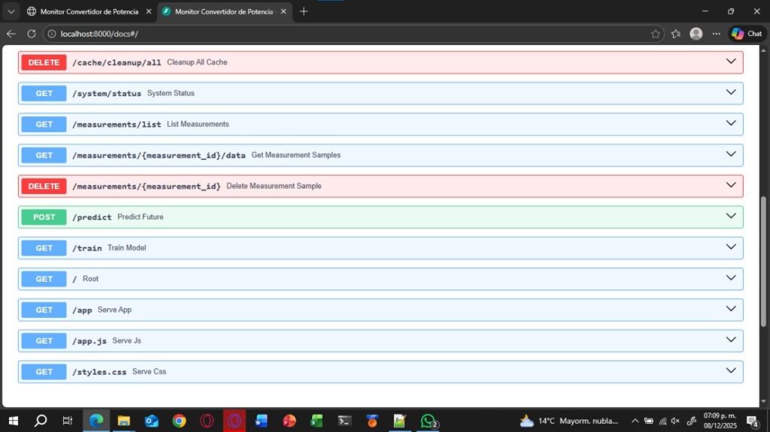Image resolution: width=770 pixels, height=432 pixels.
Task: Open Copilot Chat in the browser toolbar
Action: tap(746, 34)
